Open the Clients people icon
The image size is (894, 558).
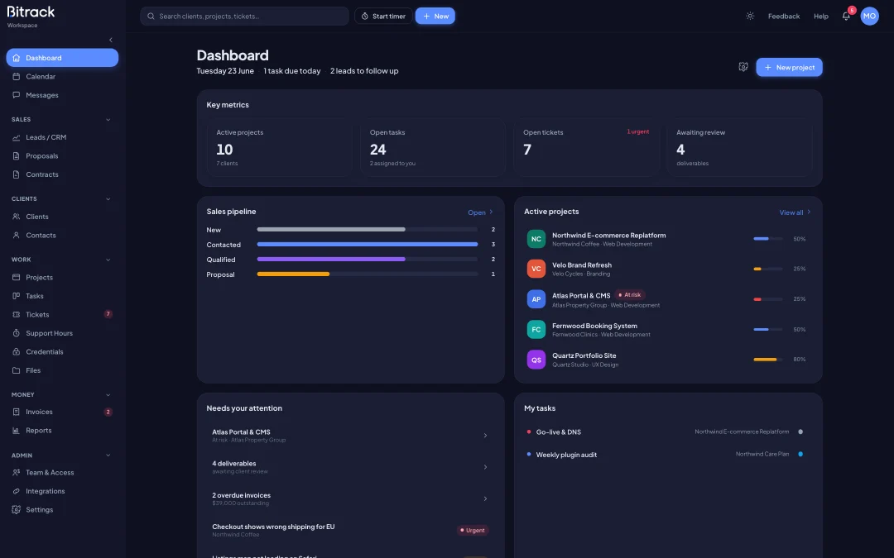(16, 217)
